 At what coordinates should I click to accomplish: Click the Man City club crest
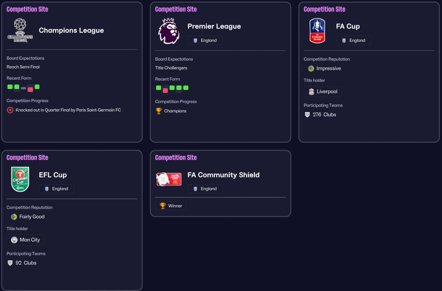pyautogui.click(x=14, y=240)
